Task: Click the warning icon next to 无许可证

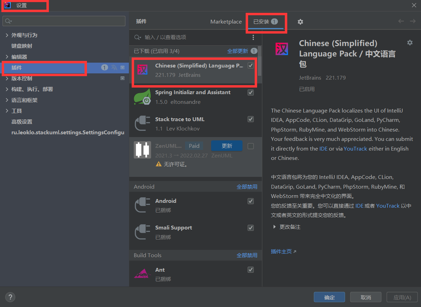Action: point(159,164)
